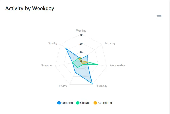
Task: Click the Monday axis label
Action: click(81, 31)
